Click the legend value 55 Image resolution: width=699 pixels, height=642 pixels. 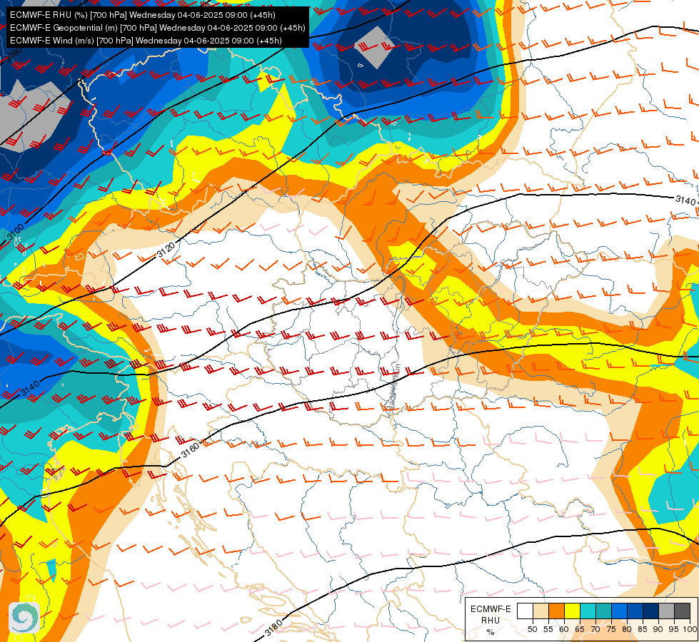[548, 629]
